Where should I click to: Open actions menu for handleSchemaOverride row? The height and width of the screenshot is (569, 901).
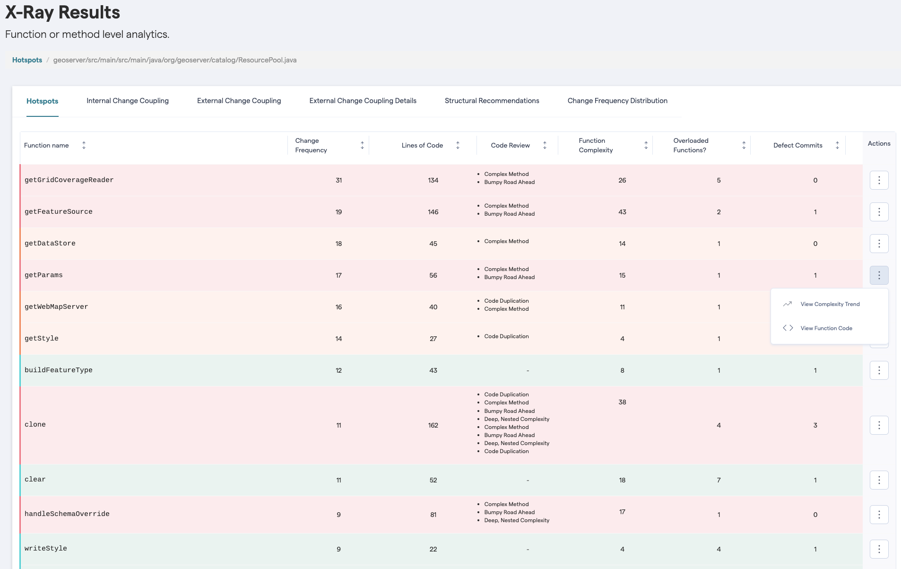879,515
